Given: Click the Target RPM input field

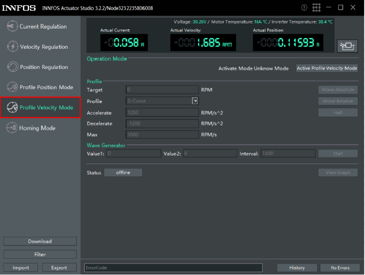Looking at the screenshot, I should pyautogui.click(x=162, y=89).
